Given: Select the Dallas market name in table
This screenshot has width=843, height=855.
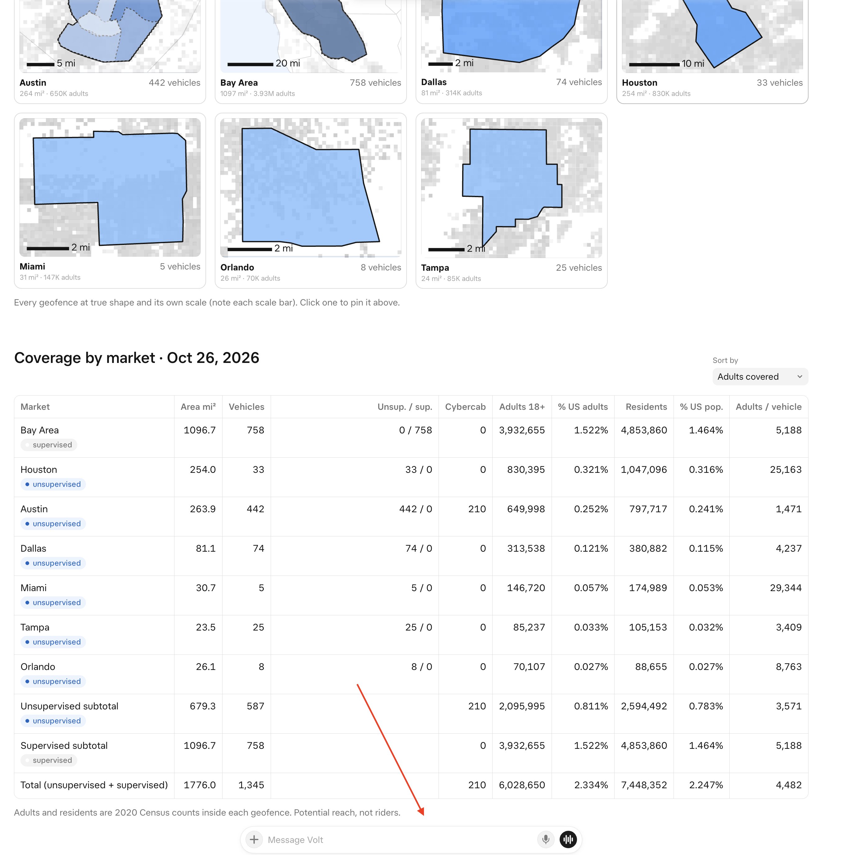Looking at the screenshot, I should tap(33, 548).
